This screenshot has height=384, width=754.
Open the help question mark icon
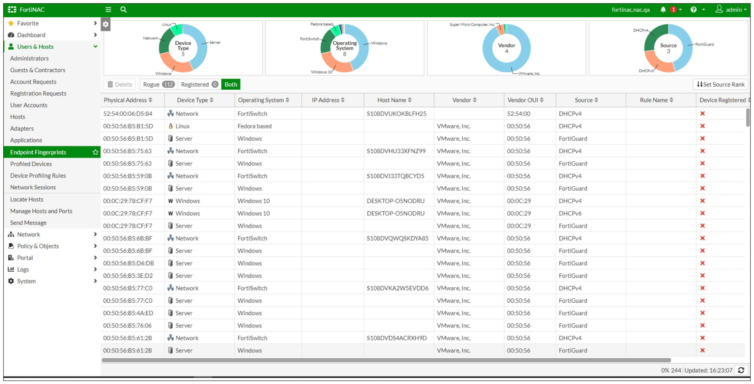[693, 9]
